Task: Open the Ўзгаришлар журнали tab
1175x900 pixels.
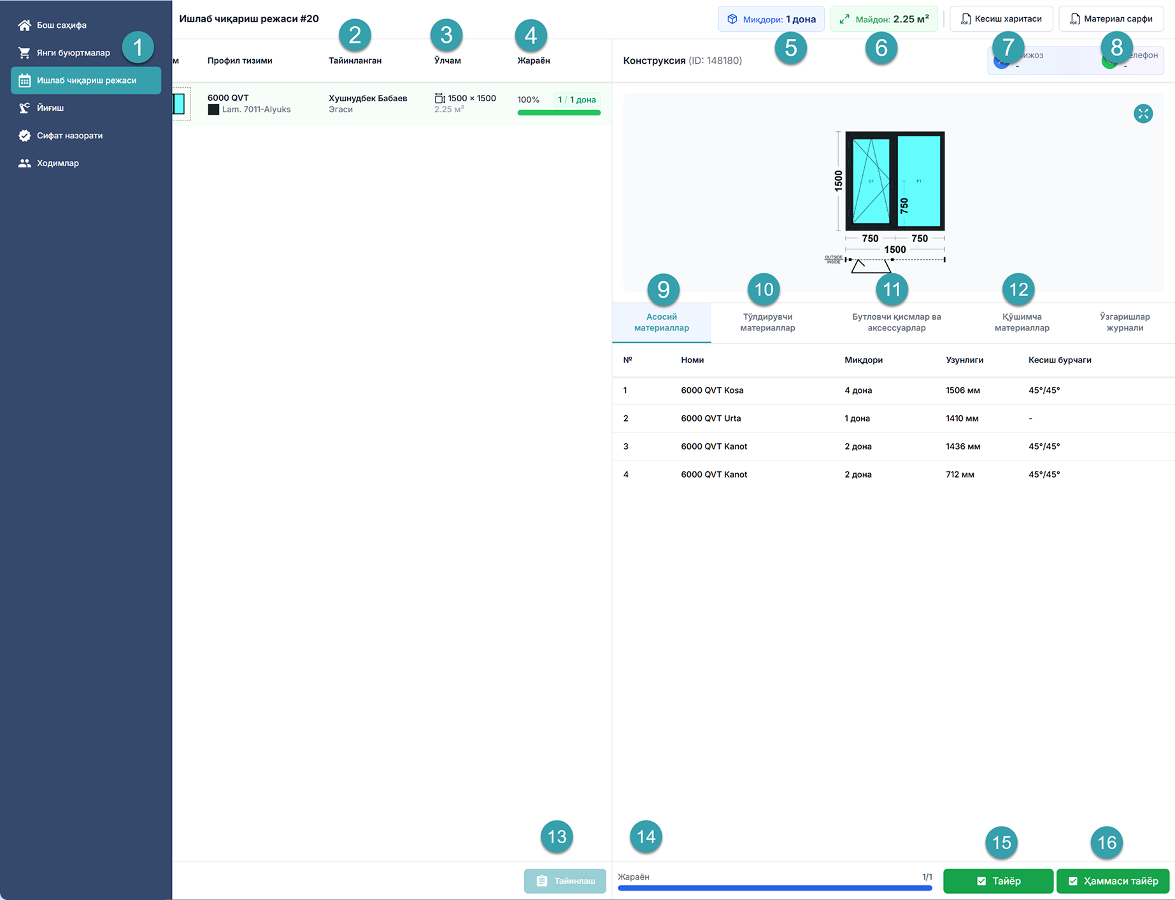Action: pos(1124,322)
